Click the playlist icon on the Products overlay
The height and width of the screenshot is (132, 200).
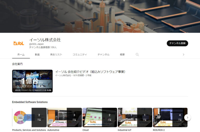pos(39,120)
